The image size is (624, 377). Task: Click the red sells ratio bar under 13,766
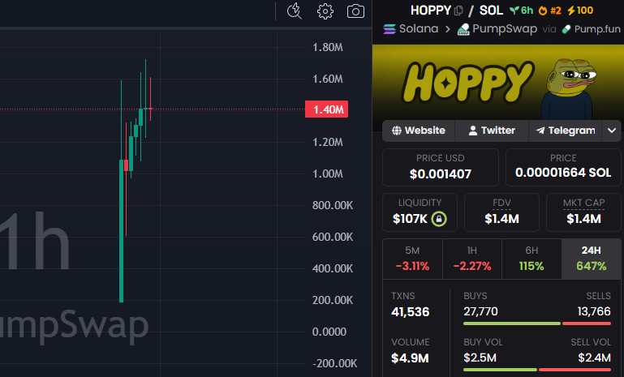click(x=587, y=323)
